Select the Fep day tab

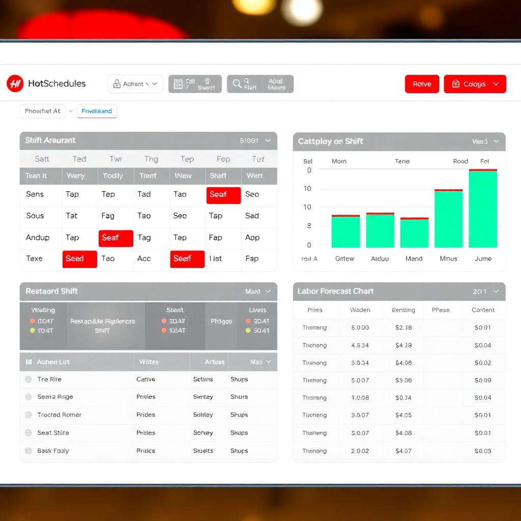point(223,159)
